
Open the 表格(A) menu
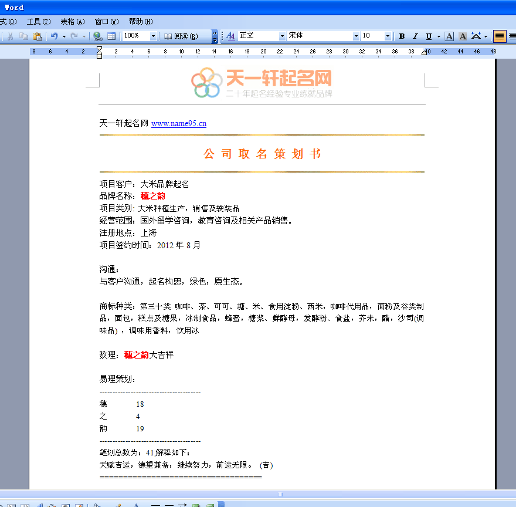[x=73, y=22]
